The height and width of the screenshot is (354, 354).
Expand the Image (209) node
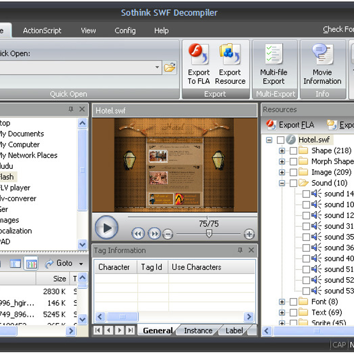pos(282,172)
